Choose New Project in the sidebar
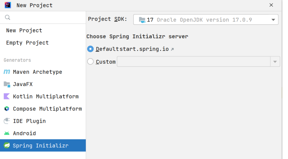This screenshot has width=288, height=159. pyautogui.click(x=24, y=30)
